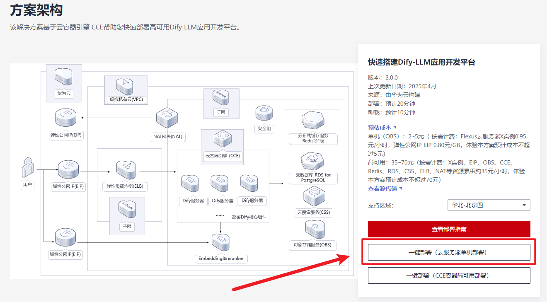Click the 用户 person icon
This screenshot has height=302, width=547.
[28, 169]
